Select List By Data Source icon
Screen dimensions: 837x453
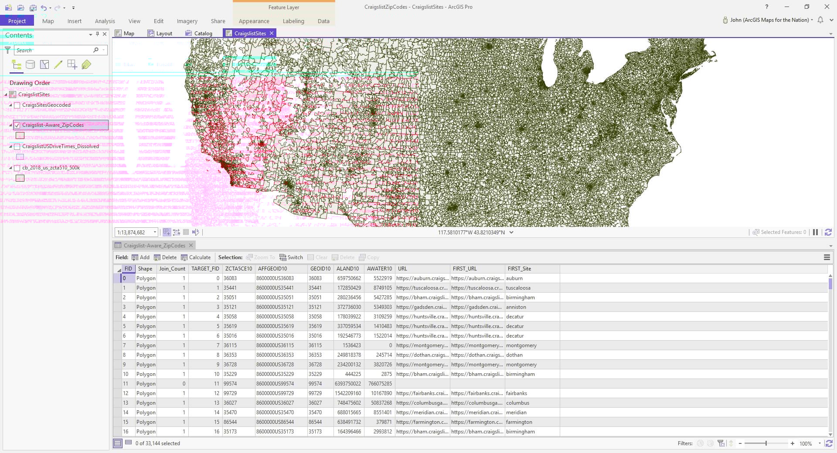coord(31,65)
